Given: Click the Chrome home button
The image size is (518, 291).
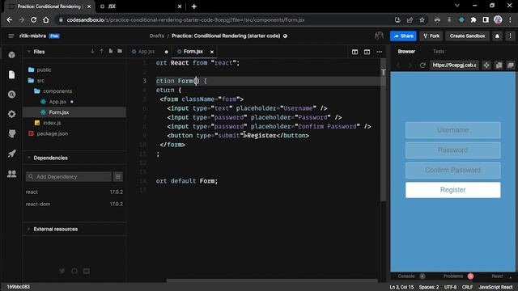Looking at the screenshot, I should pos(46,19).
